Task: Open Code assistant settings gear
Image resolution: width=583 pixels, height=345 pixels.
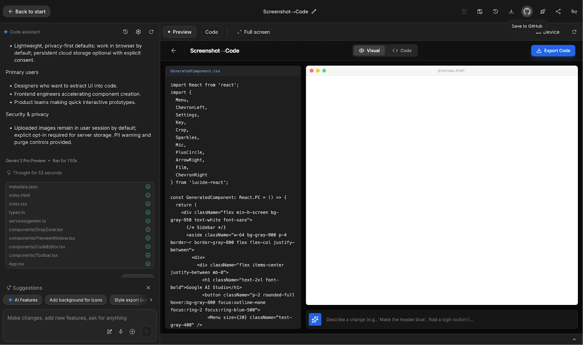Action: 138,32
